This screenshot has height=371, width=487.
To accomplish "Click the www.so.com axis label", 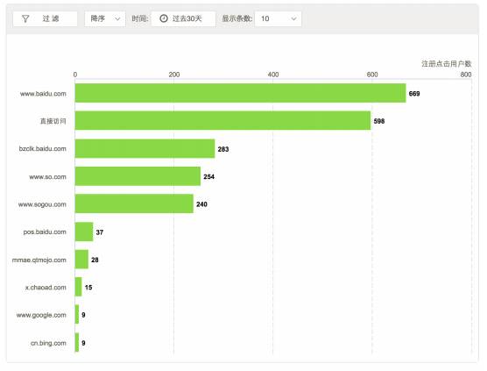I will pos(48,176).
